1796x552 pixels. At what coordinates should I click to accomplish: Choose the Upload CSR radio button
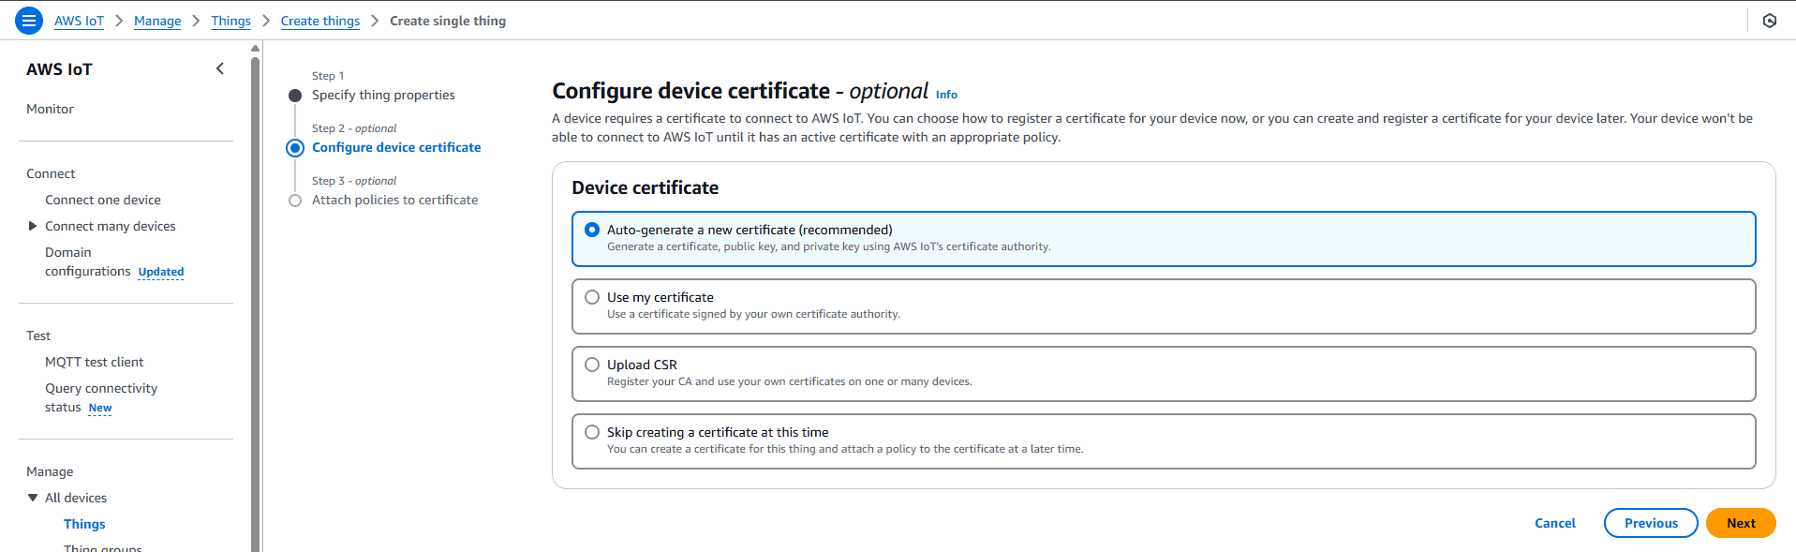pos(592,365)
